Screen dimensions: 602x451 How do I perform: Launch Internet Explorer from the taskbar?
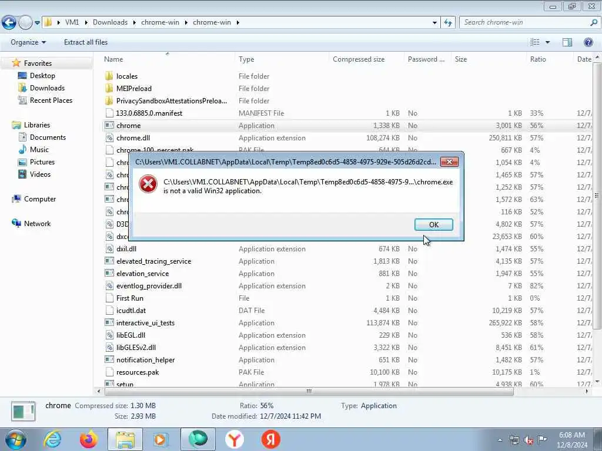coord(52,439)
